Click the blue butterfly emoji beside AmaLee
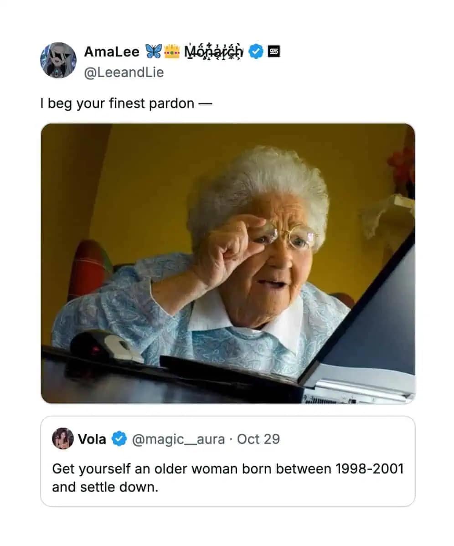The image size is (454, 546). [153, 51]
